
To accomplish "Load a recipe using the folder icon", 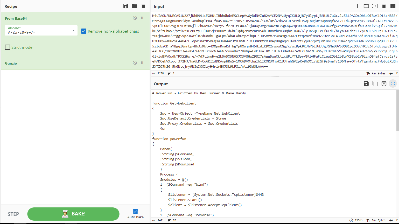I will tap(135, 6).
